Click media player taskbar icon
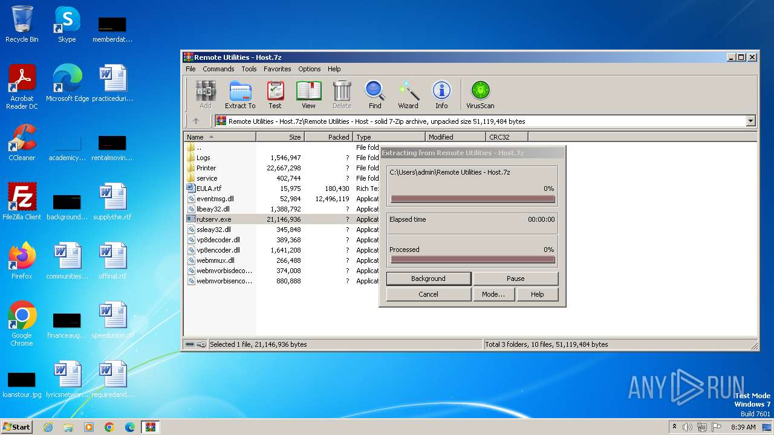 (x=89, y=427)
